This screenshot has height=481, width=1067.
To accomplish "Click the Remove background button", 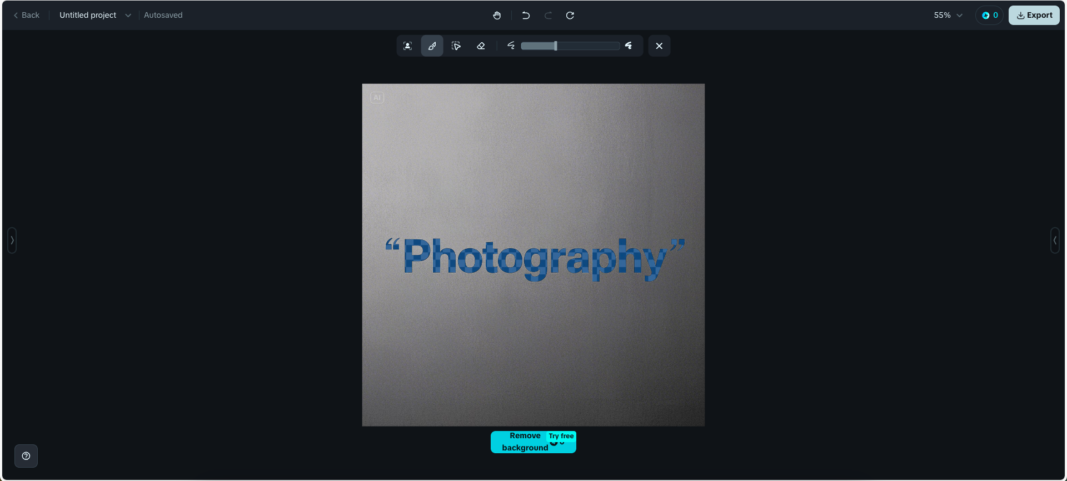I will click(x=533, y=442).
